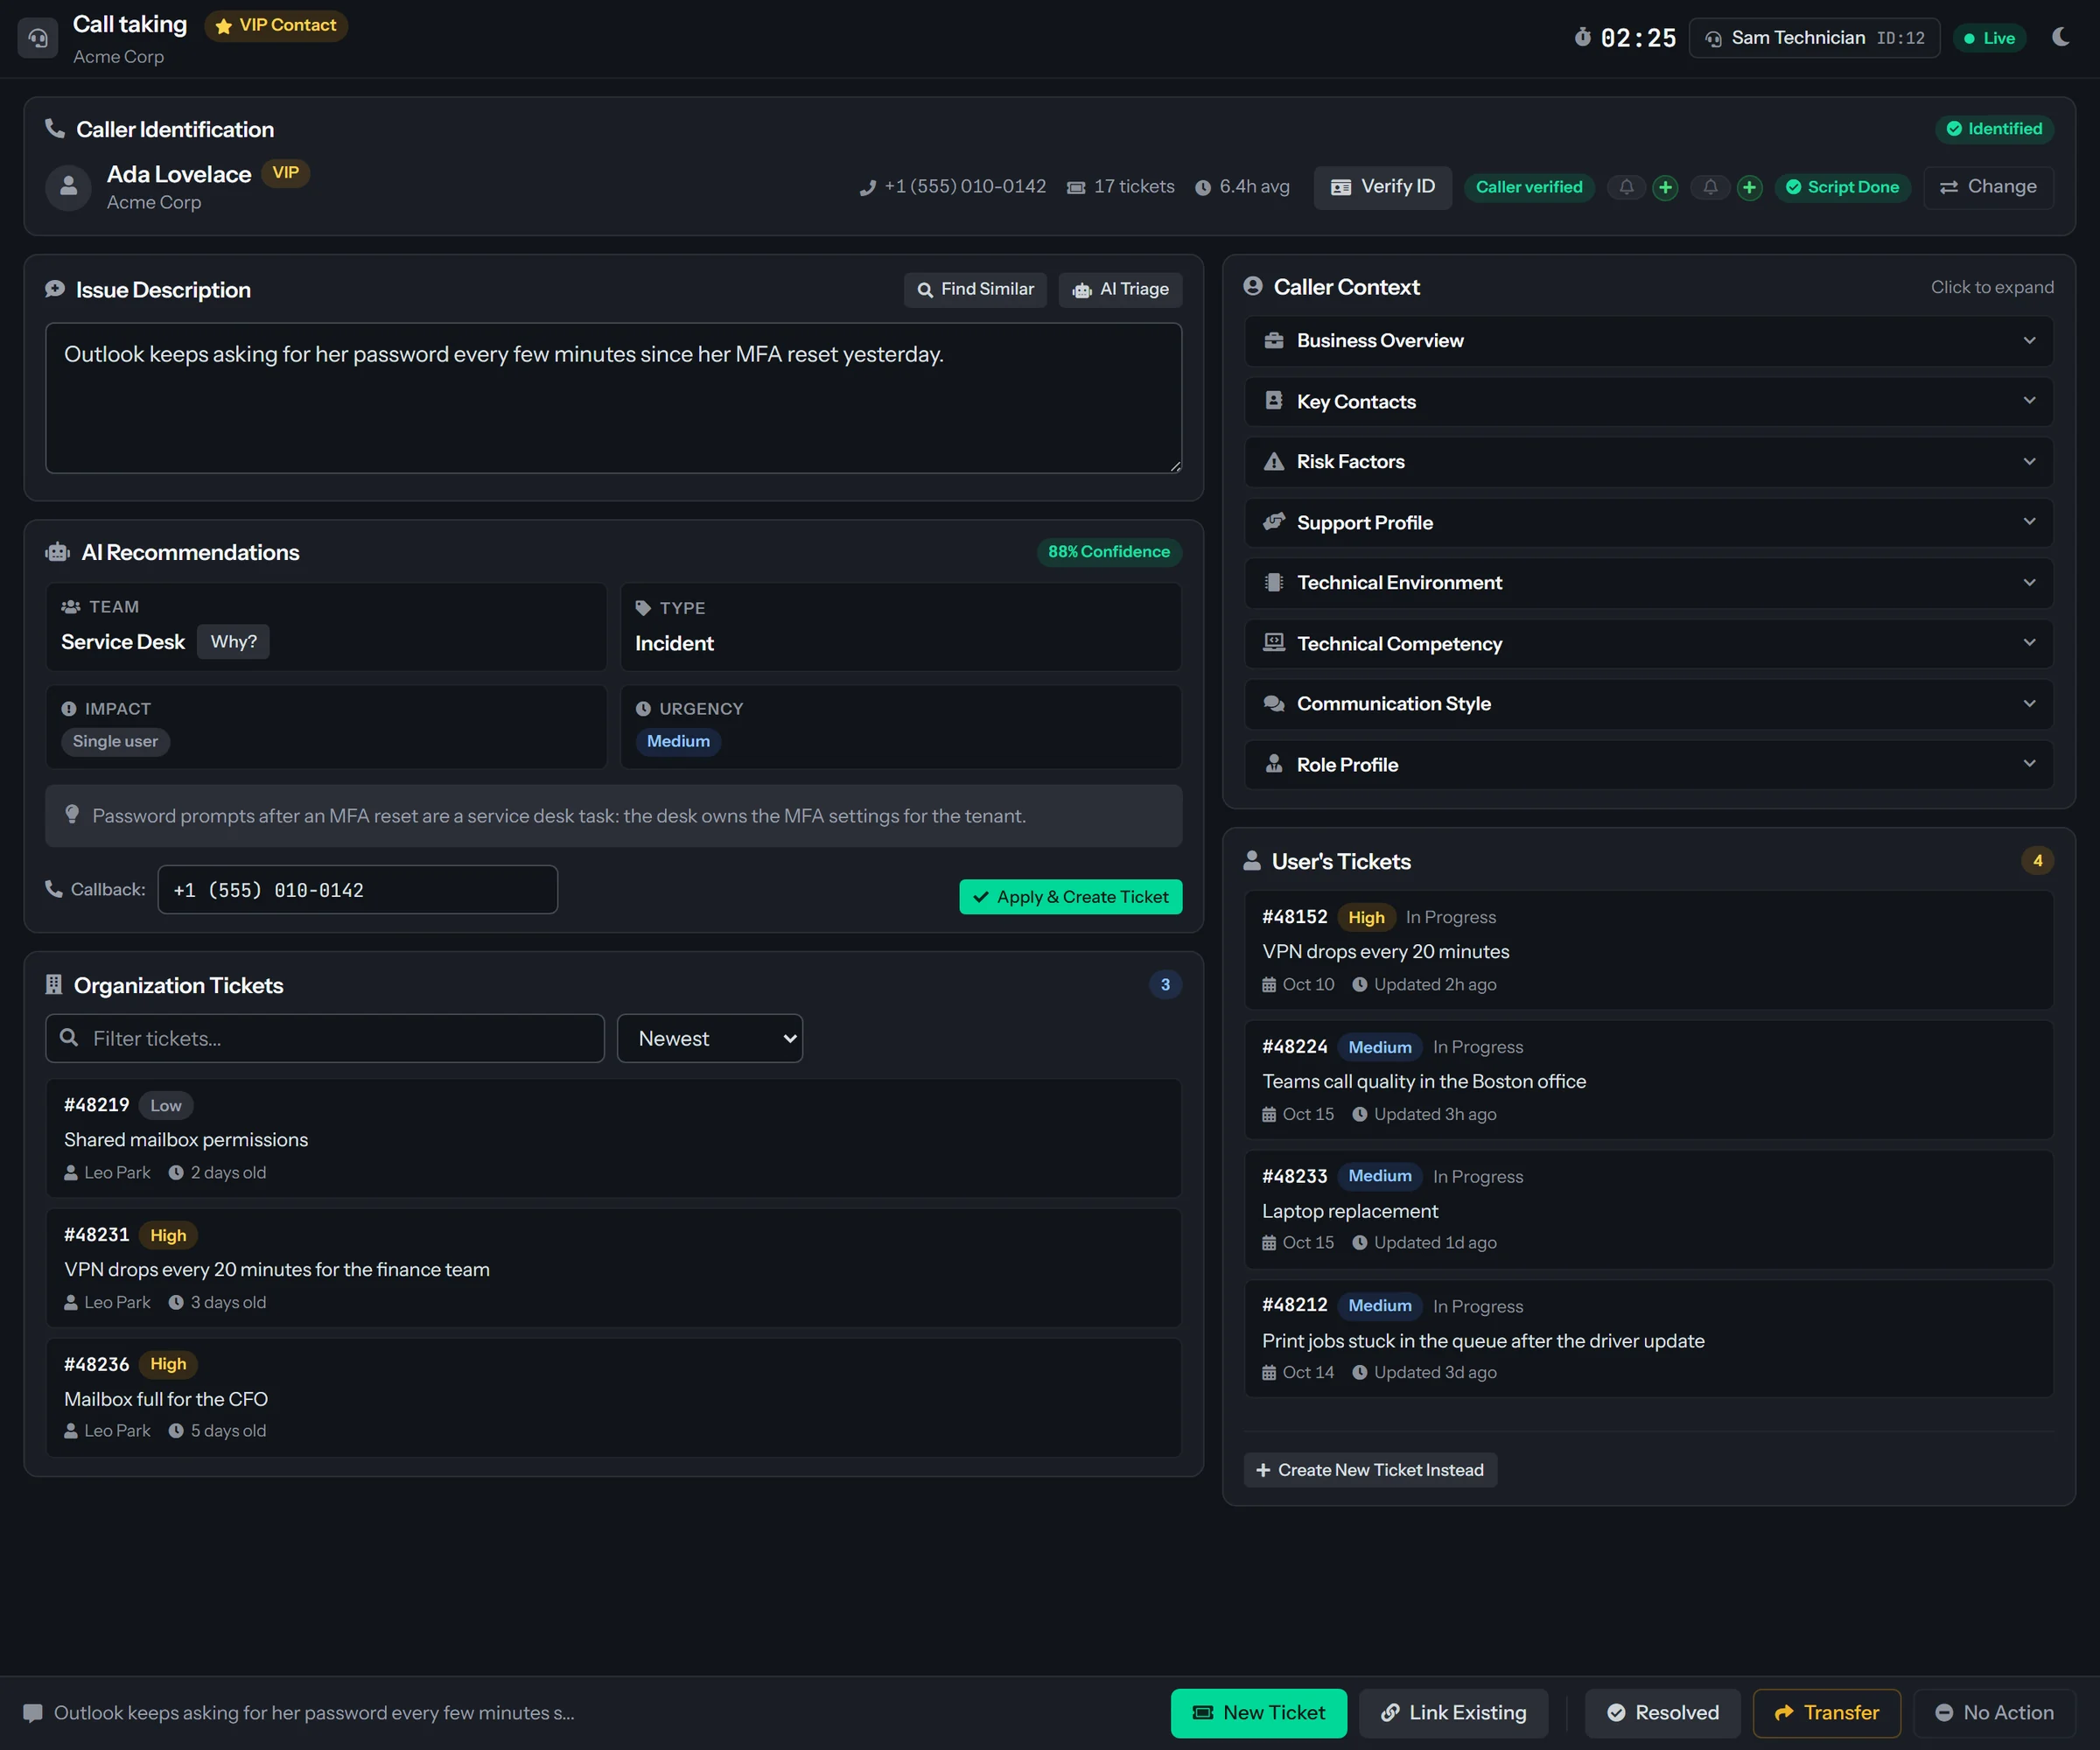Click the Link Existing button
This screenshot has height=1750, width=2100.
click(x=1453, y=1713)
